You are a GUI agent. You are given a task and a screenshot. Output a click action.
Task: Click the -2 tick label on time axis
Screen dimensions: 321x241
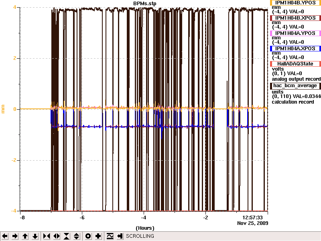click(x=205, y=218)
